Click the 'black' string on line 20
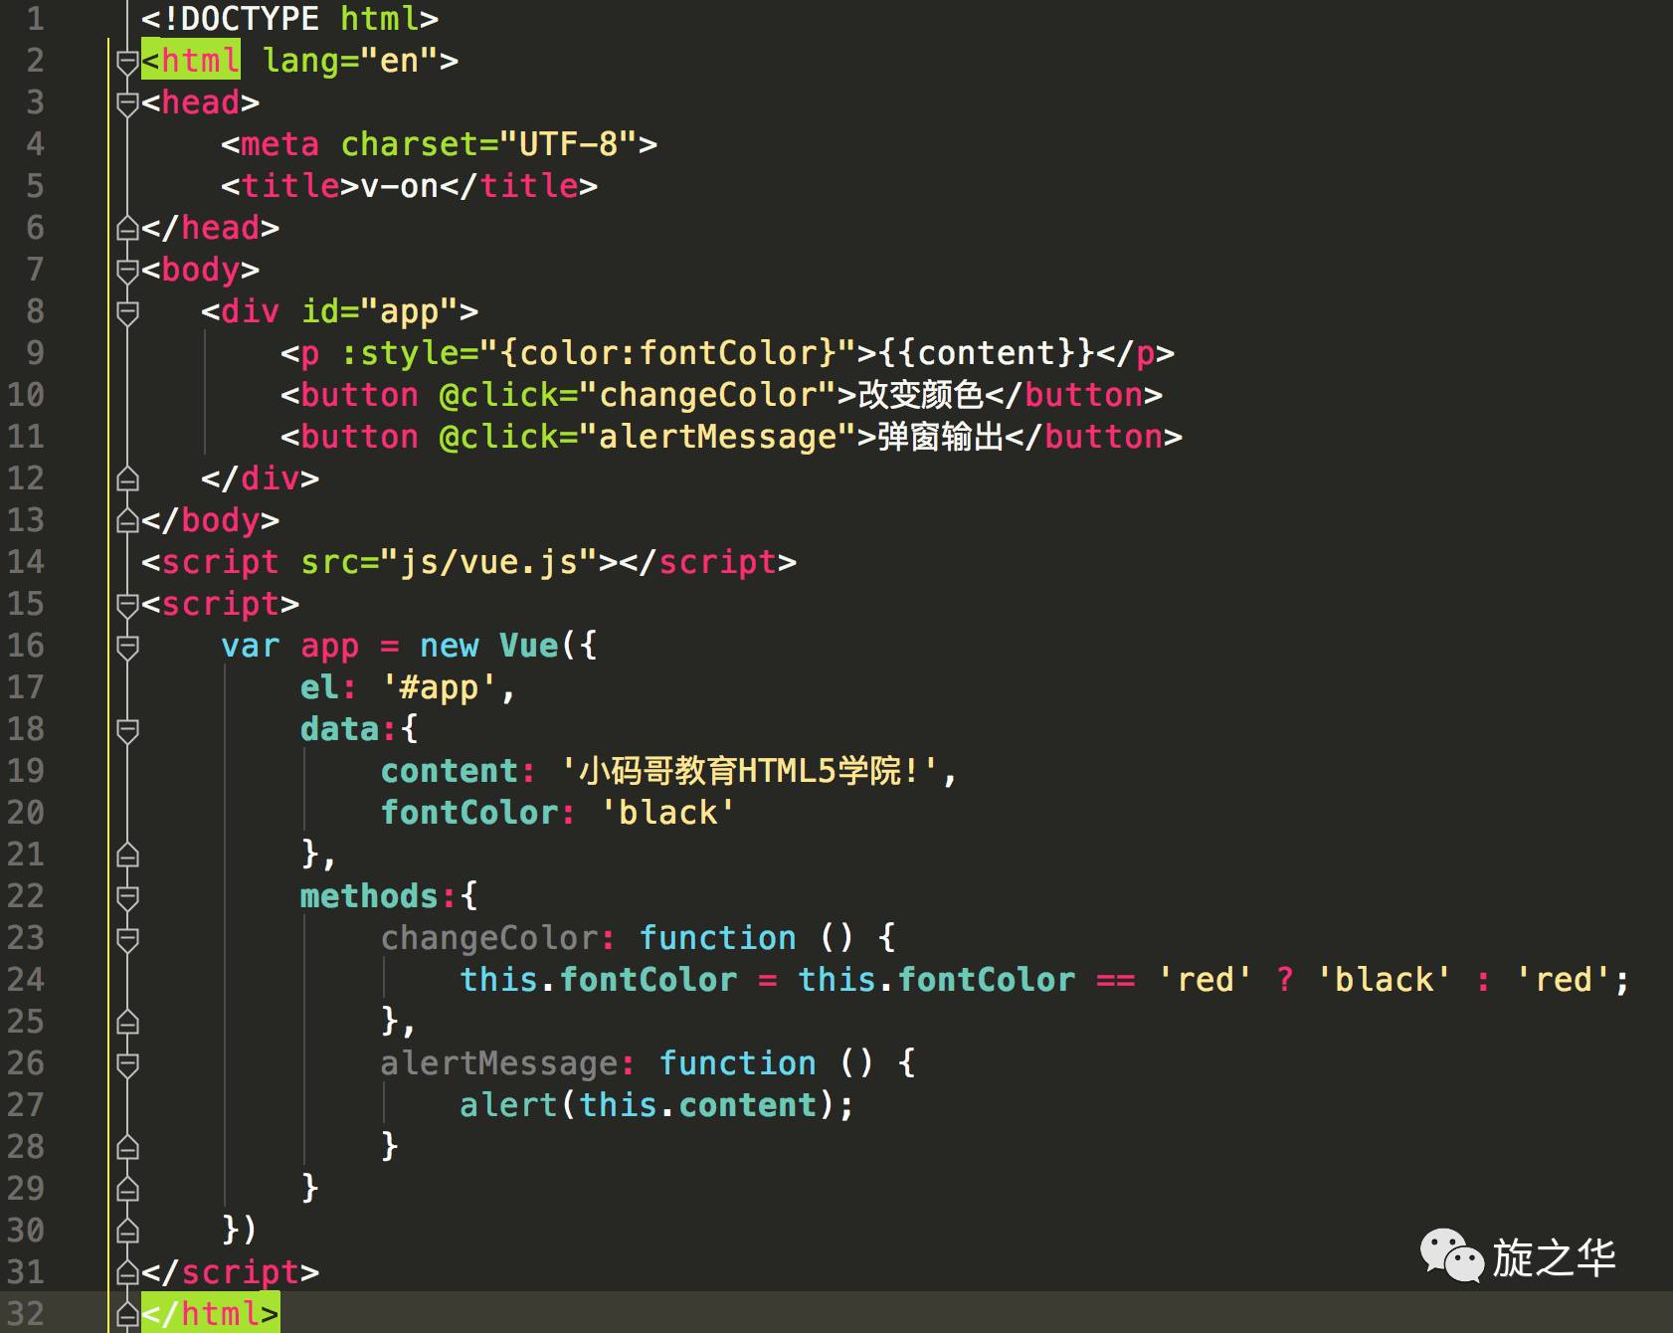The image size is (1673, 1333). (667, 813)
